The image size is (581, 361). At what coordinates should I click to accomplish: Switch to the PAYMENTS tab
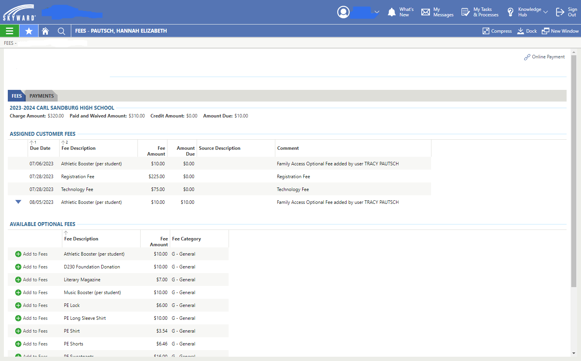coord(42,96)
